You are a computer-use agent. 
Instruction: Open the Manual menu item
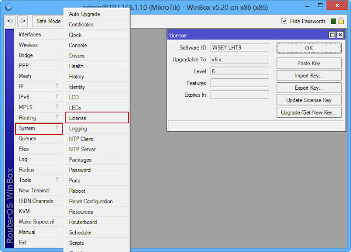[x=39, y=232]
